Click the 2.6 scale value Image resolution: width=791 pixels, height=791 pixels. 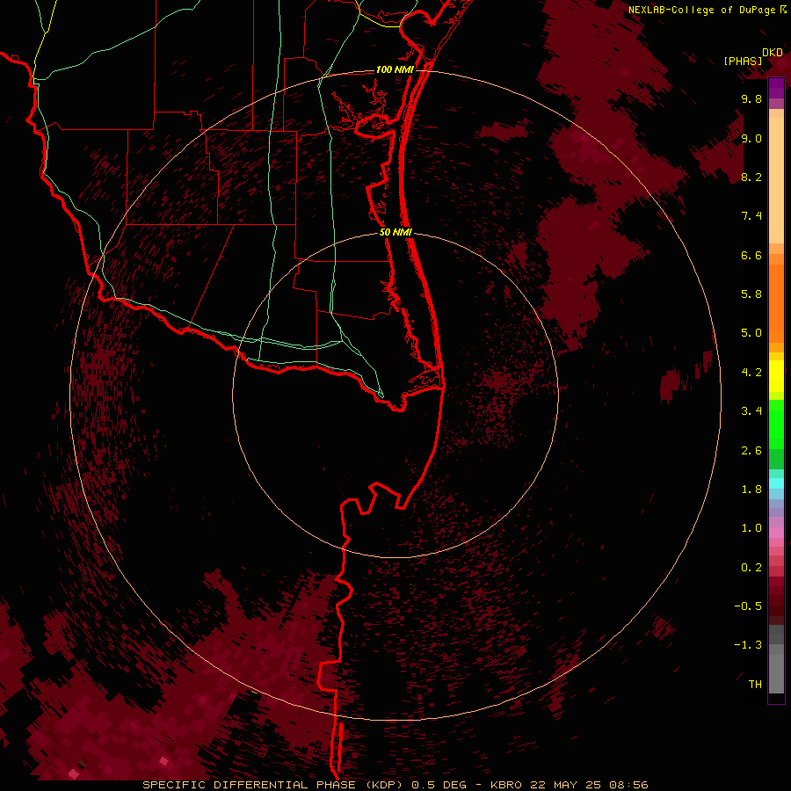point(751,451)
